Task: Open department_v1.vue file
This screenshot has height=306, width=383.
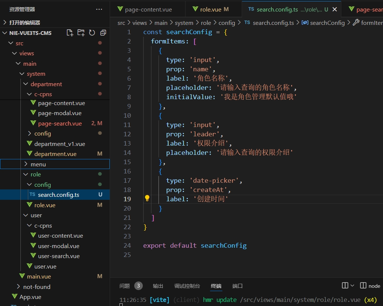Action: 55,144
